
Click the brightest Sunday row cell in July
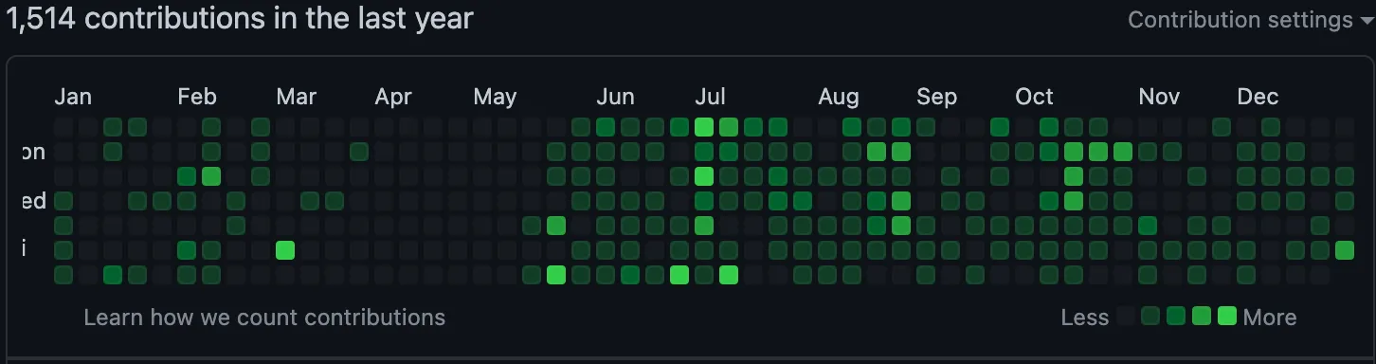tap(704, 127)
